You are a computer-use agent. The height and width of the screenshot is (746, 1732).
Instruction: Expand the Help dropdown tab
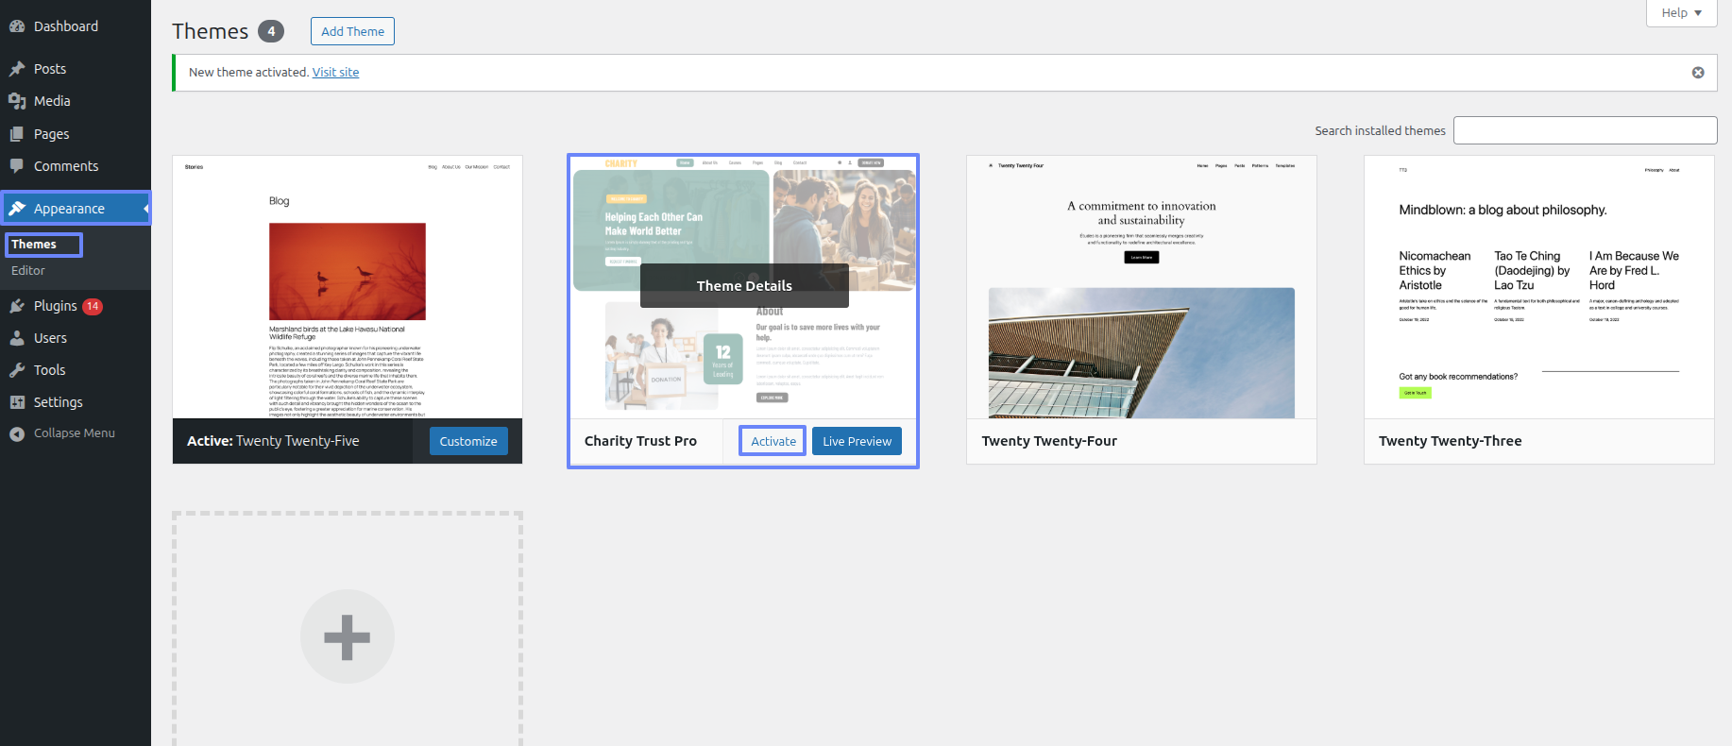click(x=1681, y=13)
